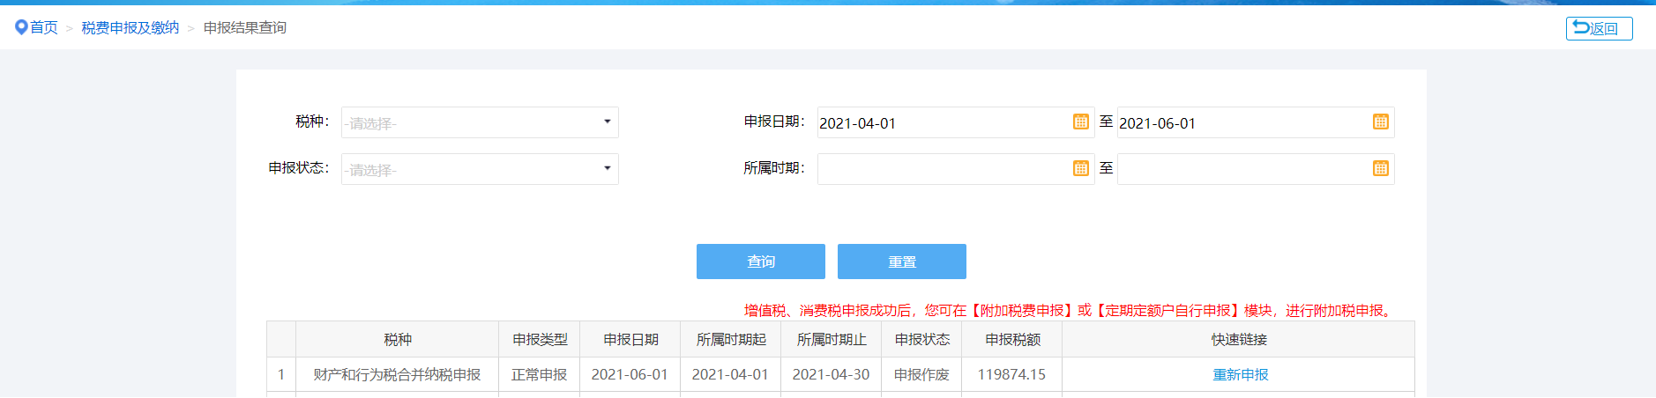Select cell 财产和行为税合并纳税申报
Image resolution: width=1656 pixels, height=398 pixels.
pos(398,374)
